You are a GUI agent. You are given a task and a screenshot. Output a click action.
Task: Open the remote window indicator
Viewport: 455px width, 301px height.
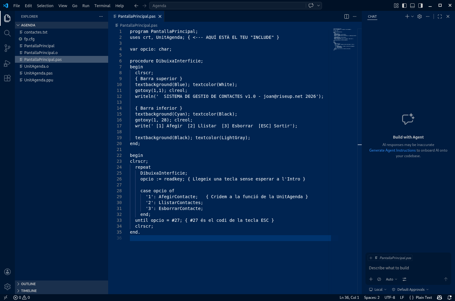pos(5,298)
